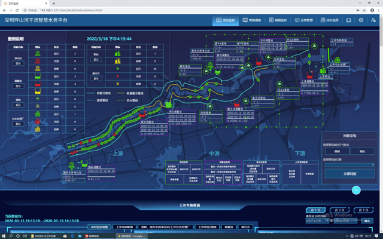Click the 运营管理 operations icon

(x=305, y=20)
